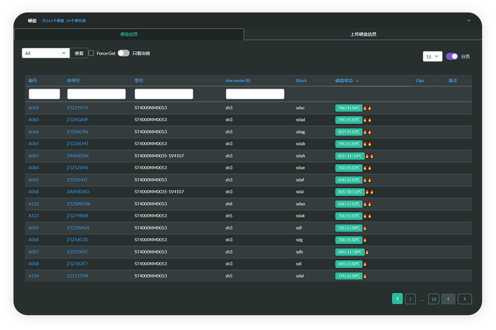
Task: Open the 上传硬盘信息 tab
Action: pyautogui.click(x=363, y=34)
